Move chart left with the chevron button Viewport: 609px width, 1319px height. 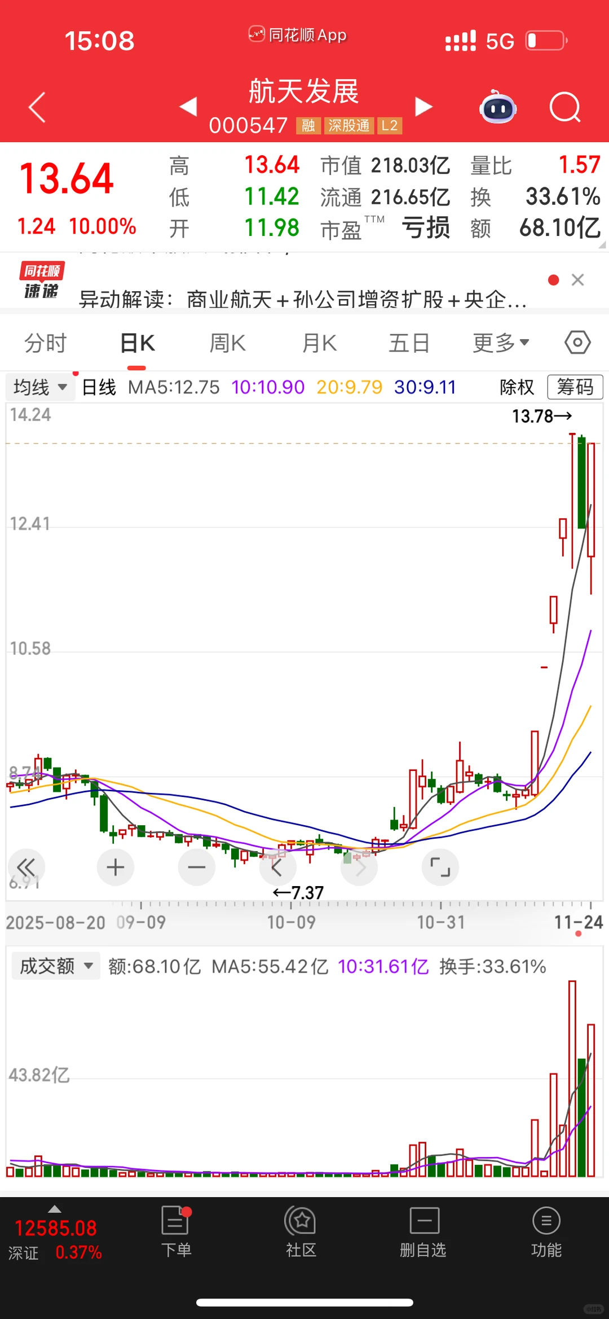[x=277, y=867]
